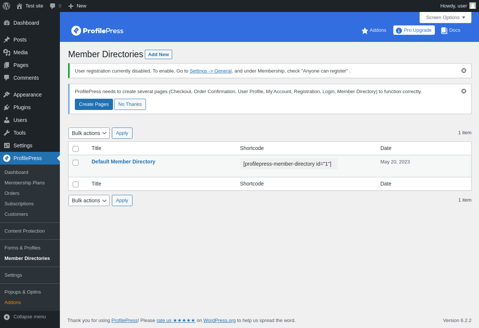Image resolution: width=479 pixels, height=328 pixels.
Task: Click the Test site home icon
Action: pos(19,6)
